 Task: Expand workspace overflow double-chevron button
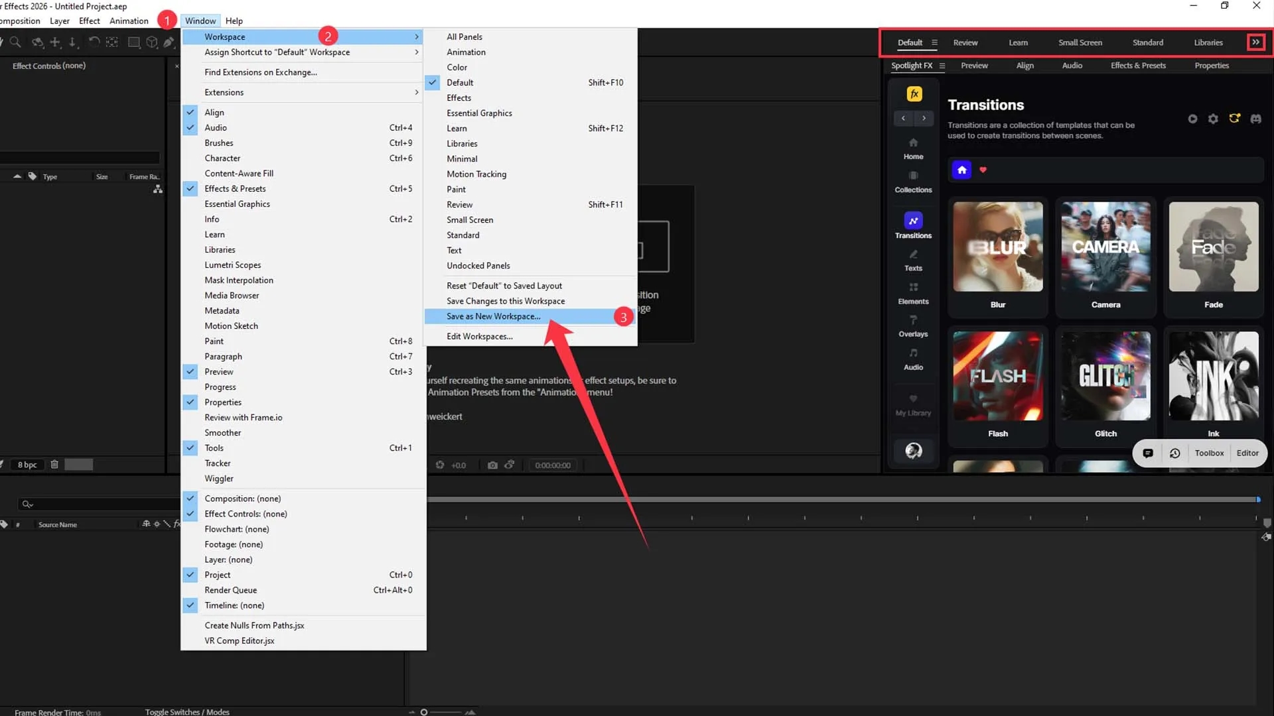(1255, 42)
